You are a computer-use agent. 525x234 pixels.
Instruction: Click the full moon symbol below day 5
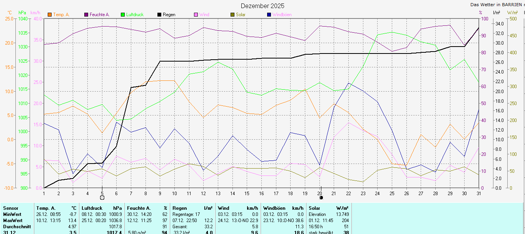pyautogui.click(x=102, y=197)
